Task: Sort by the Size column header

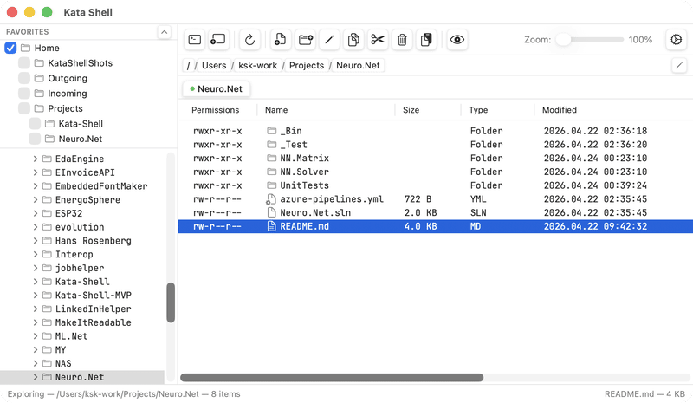Action: coord(411,110)
